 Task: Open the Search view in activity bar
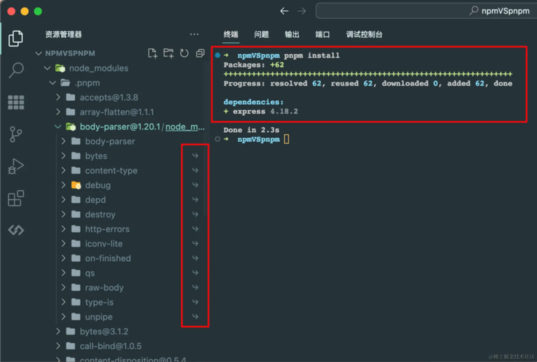coord(16,70)
